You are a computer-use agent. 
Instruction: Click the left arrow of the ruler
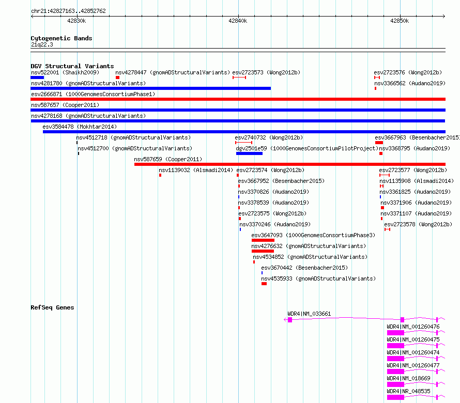pyautogui.click(x=32, y=17)
